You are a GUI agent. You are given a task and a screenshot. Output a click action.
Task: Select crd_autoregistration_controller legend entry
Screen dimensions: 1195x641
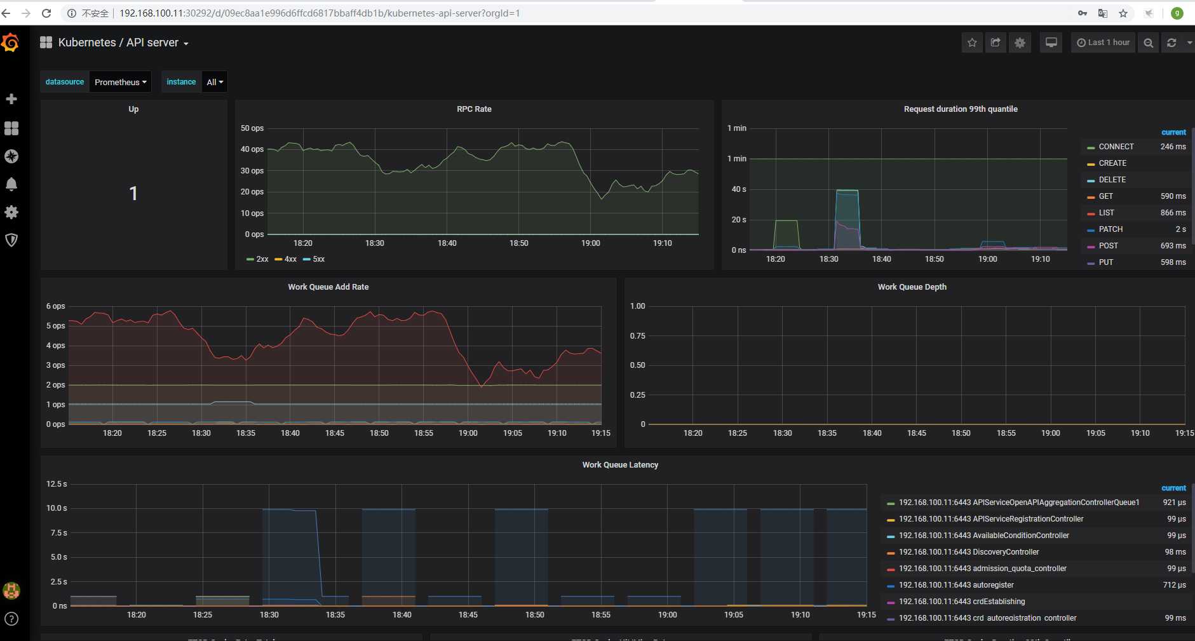point(988,618)
